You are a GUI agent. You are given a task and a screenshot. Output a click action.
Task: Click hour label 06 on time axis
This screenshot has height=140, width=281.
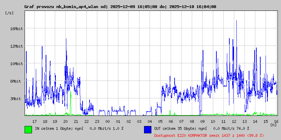171,121
